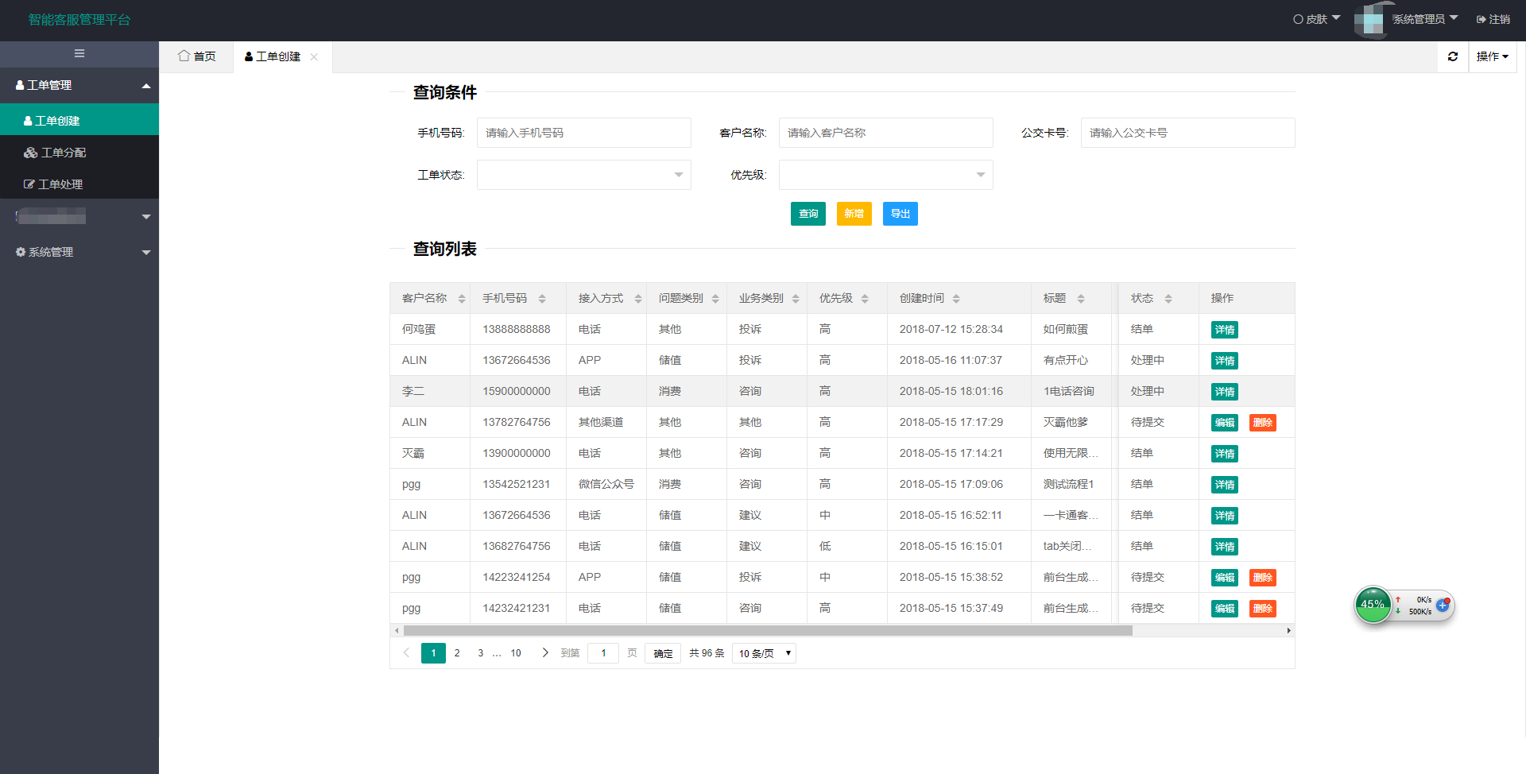This screenshot has height=774, width=1526.
Task: Open the 工单状态 dropdown
Action: click(583, 175)
